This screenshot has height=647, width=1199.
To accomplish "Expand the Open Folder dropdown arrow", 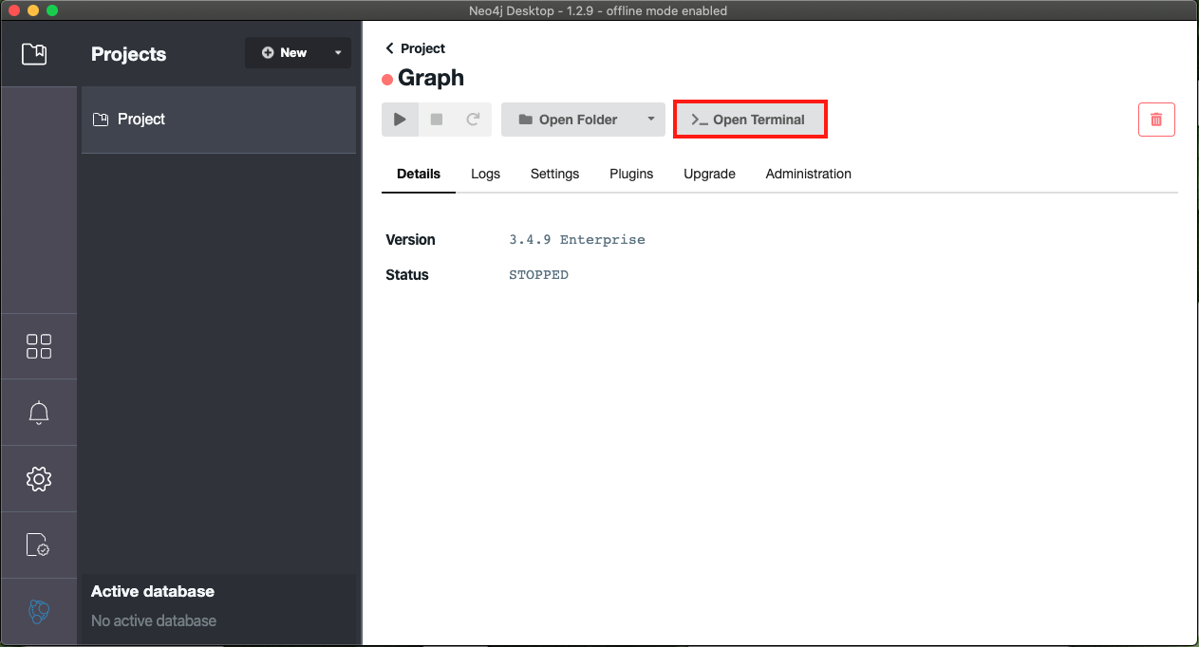I will 650,120.
